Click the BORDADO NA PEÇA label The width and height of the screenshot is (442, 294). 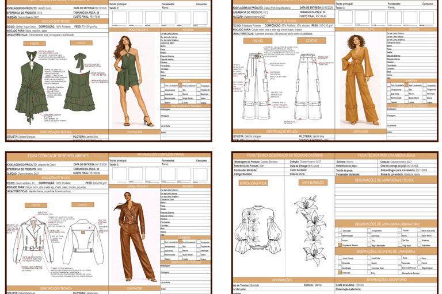[x=253, y=183]
